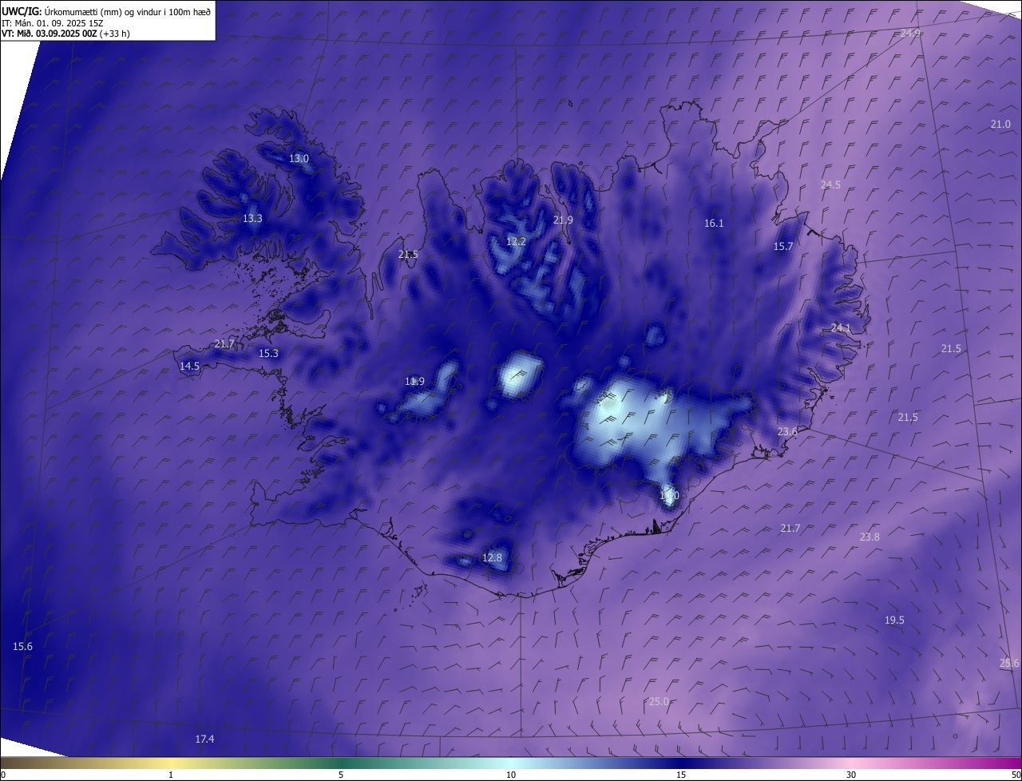Click the valid time line 'VT: Mið. 03.09.2025 00Z (+33 h)'
This screenshot has height=781, width=1022.
click(x=66, y=34)
